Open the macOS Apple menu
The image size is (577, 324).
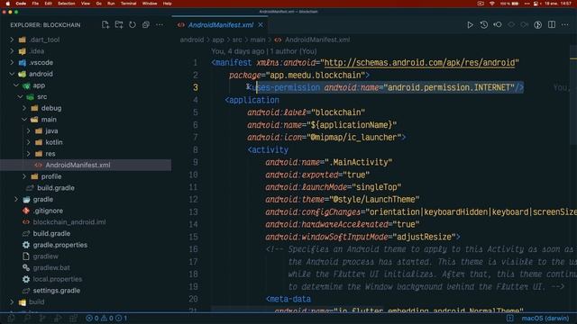pos(7,4)
